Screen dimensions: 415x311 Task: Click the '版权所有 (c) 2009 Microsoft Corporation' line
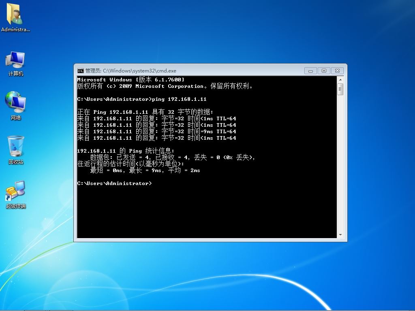coord(165,86)
